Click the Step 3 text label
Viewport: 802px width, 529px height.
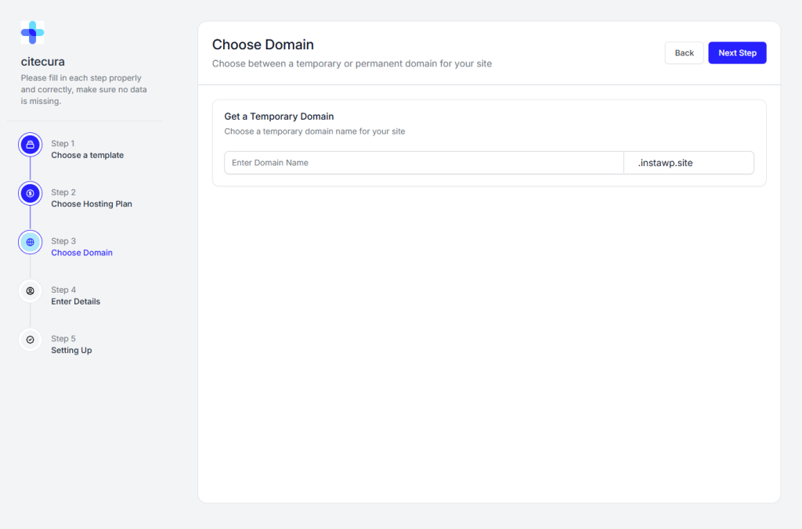(x=63, y=241)
